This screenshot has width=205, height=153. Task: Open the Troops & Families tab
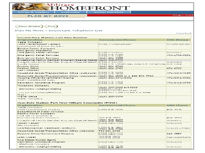click(x=33, y=12)
